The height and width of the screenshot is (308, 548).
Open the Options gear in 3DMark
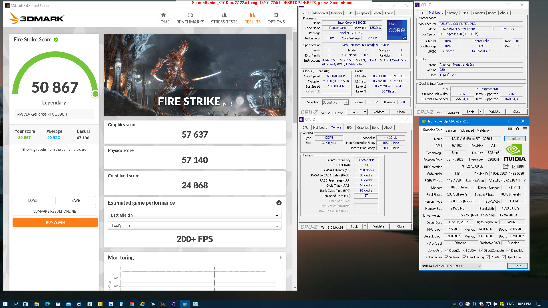point(276,18)
